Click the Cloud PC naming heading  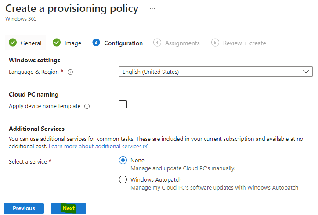click(34, 95)
